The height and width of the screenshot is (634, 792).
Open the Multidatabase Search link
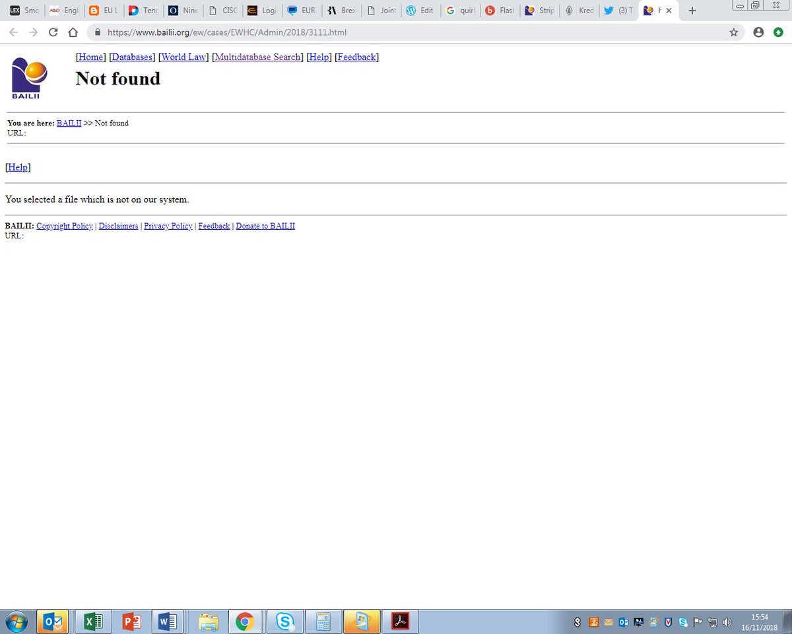tap(257, 57)
